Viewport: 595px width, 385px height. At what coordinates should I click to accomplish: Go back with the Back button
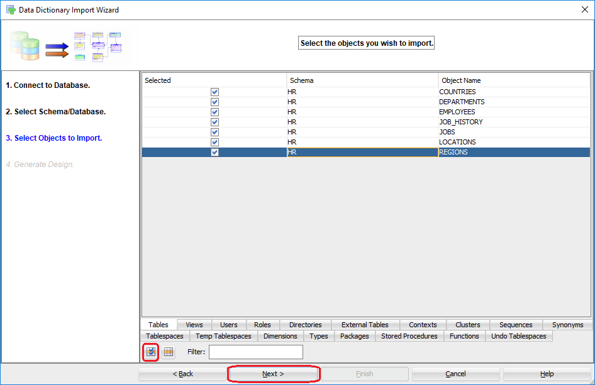[x=182, y=374]
